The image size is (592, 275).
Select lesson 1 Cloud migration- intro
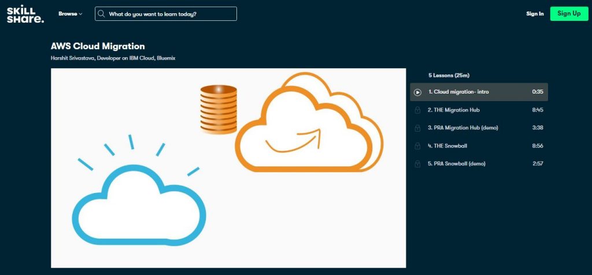coord(458,92)
